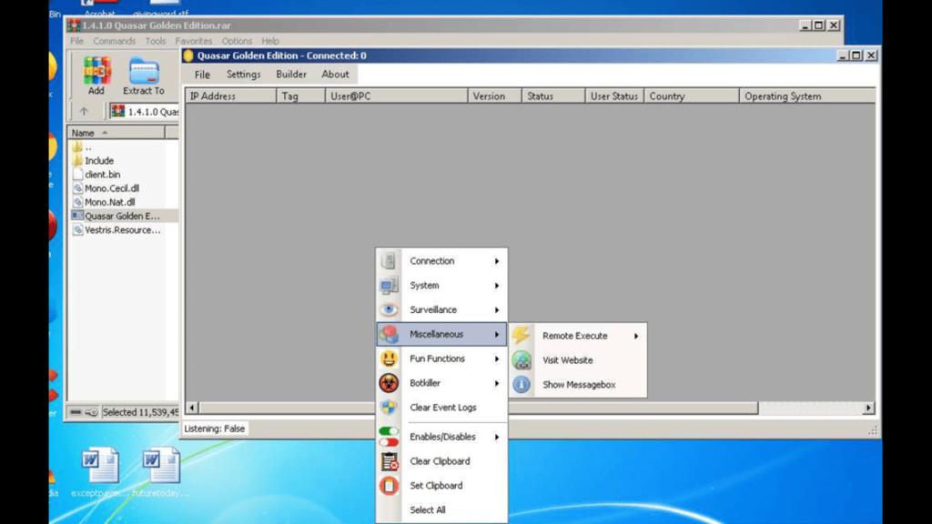Click the Visit Website globe icon

[x=522, y=360]
